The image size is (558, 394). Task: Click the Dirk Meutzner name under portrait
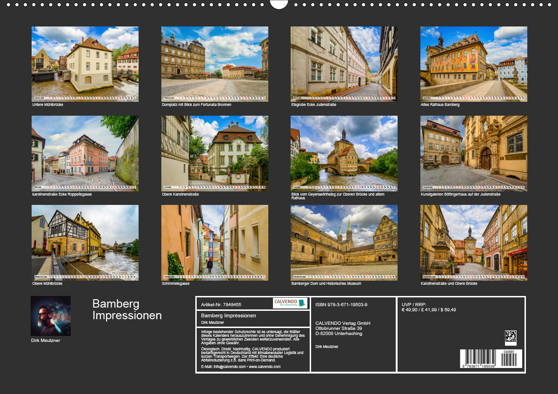click(x=46, y=341)
